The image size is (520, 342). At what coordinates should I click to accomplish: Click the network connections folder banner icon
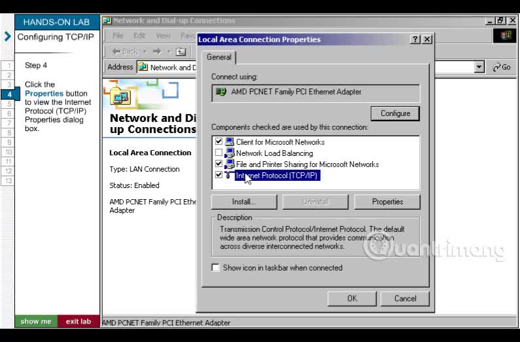pos(120,97)
